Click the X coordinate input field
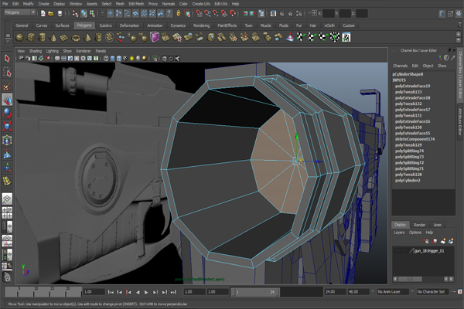 point(328,13)
